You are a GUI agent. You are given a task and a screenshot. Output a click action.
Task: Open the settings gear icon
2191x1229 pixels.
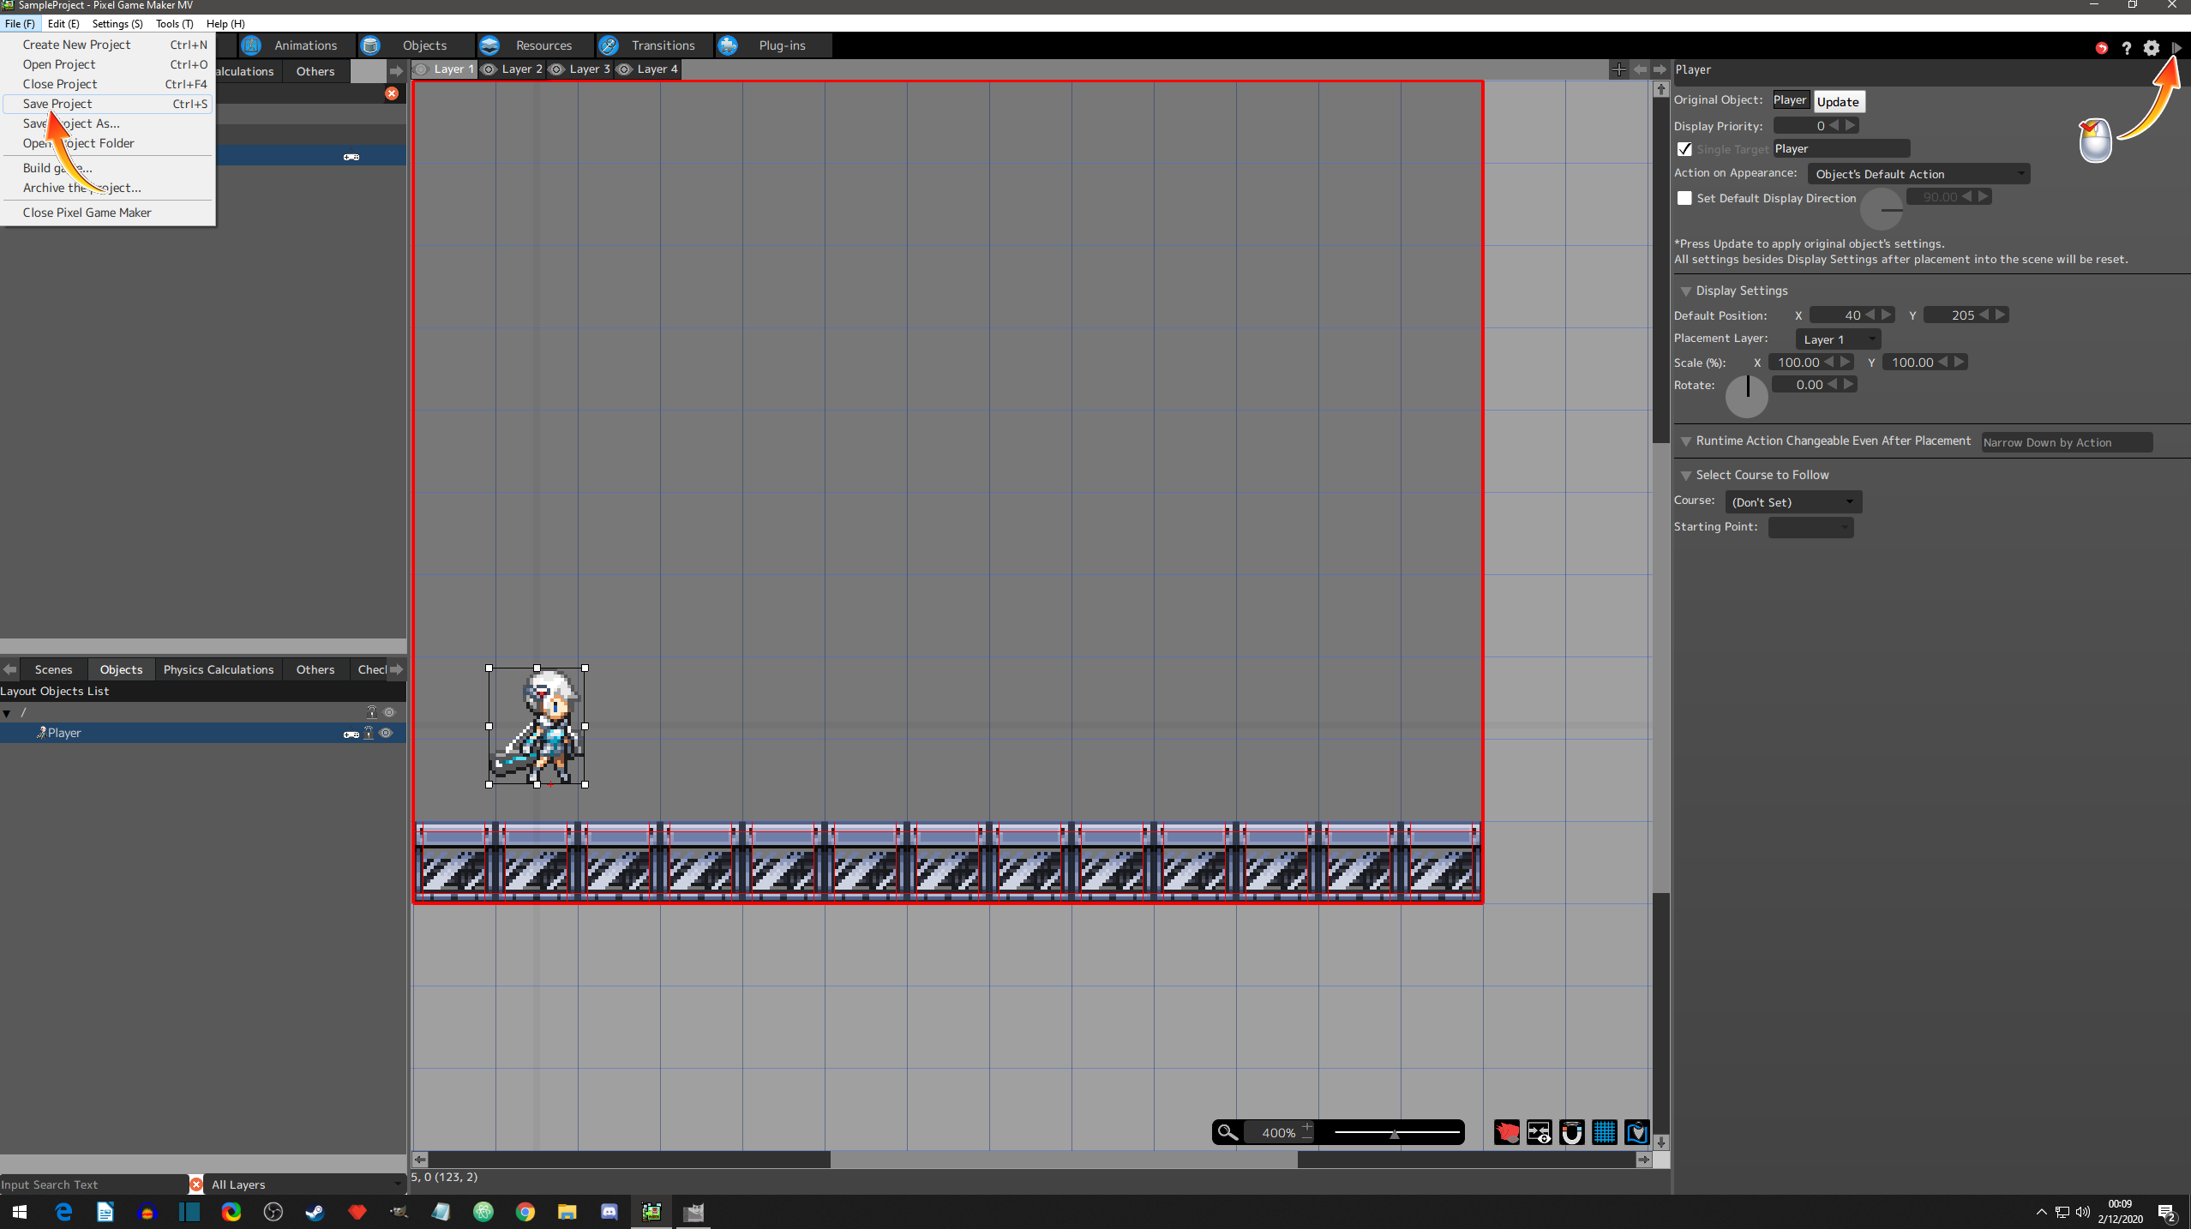coord(2151,48)
